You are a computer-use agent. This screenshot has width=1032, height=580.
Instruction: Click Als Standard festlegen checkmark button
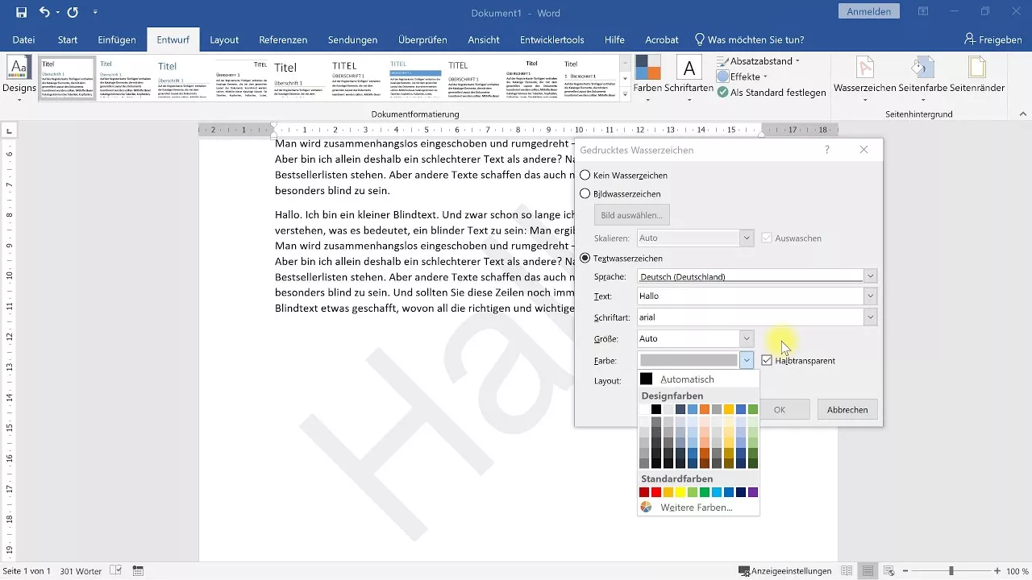click(x=772, y=93)
